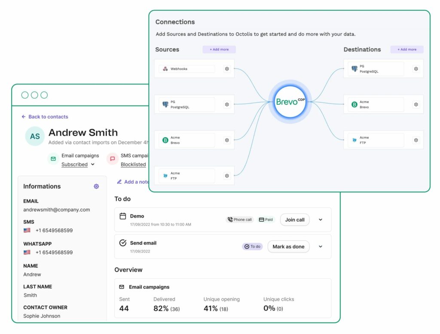Image resolution: width=440 pixels, height=334 pixels.
Task: Select the Webhooks source card
Action: coord(194,69)
